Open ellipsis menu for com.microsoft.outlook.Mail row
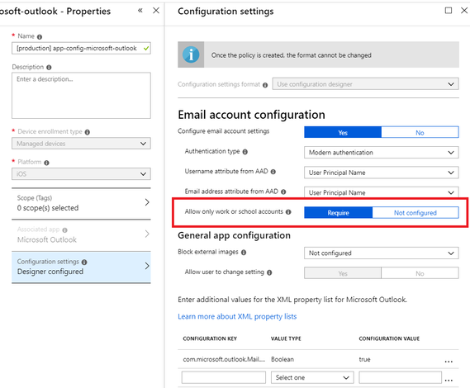 449,361
